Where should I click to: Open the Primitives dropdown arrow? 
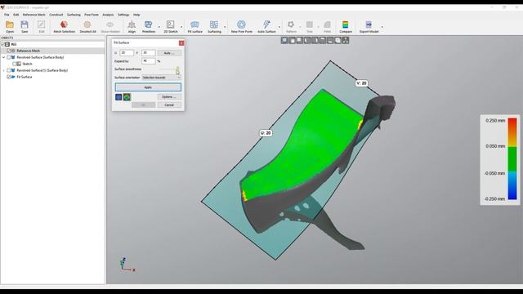pos(159,27)
